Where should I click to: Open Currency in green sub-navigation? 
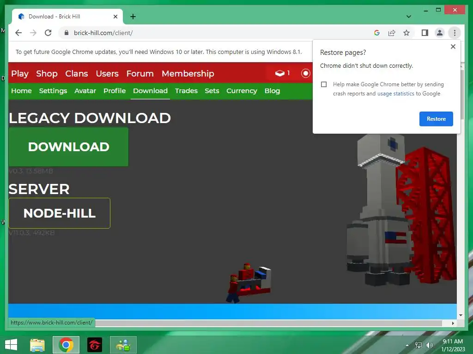(x=242, y=91)
